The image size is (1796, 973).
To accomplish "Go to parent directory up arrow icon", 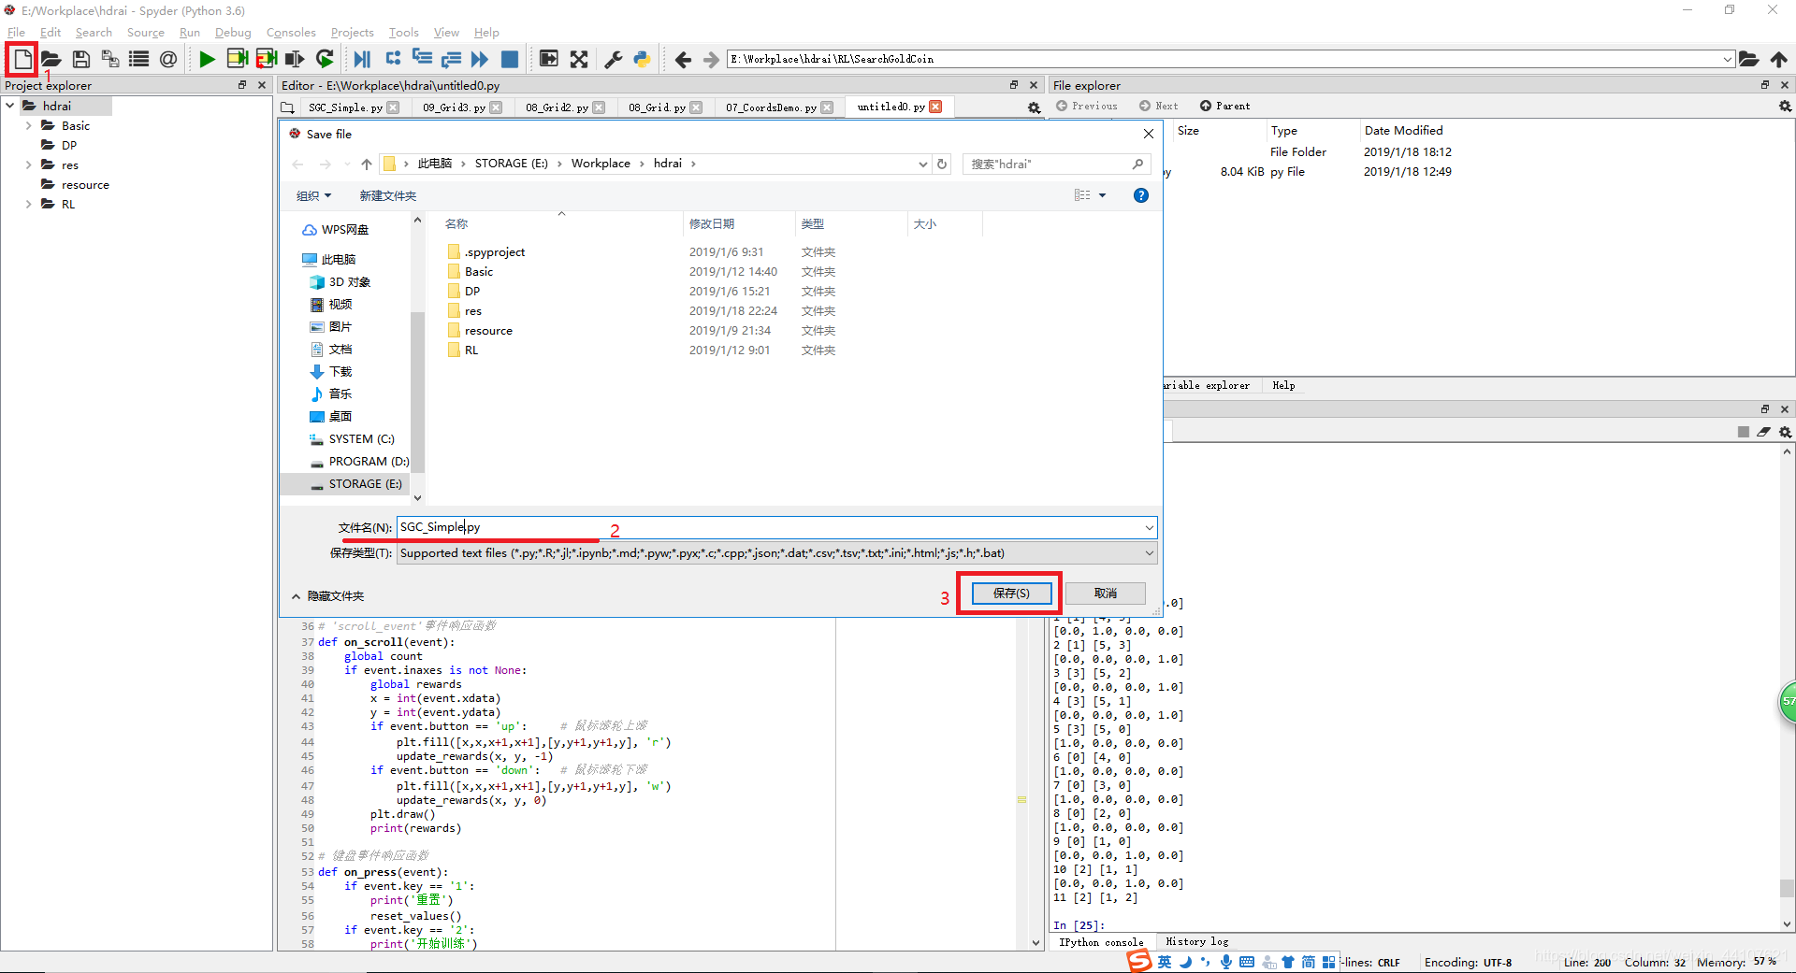I will click(x=1778, y=60).
